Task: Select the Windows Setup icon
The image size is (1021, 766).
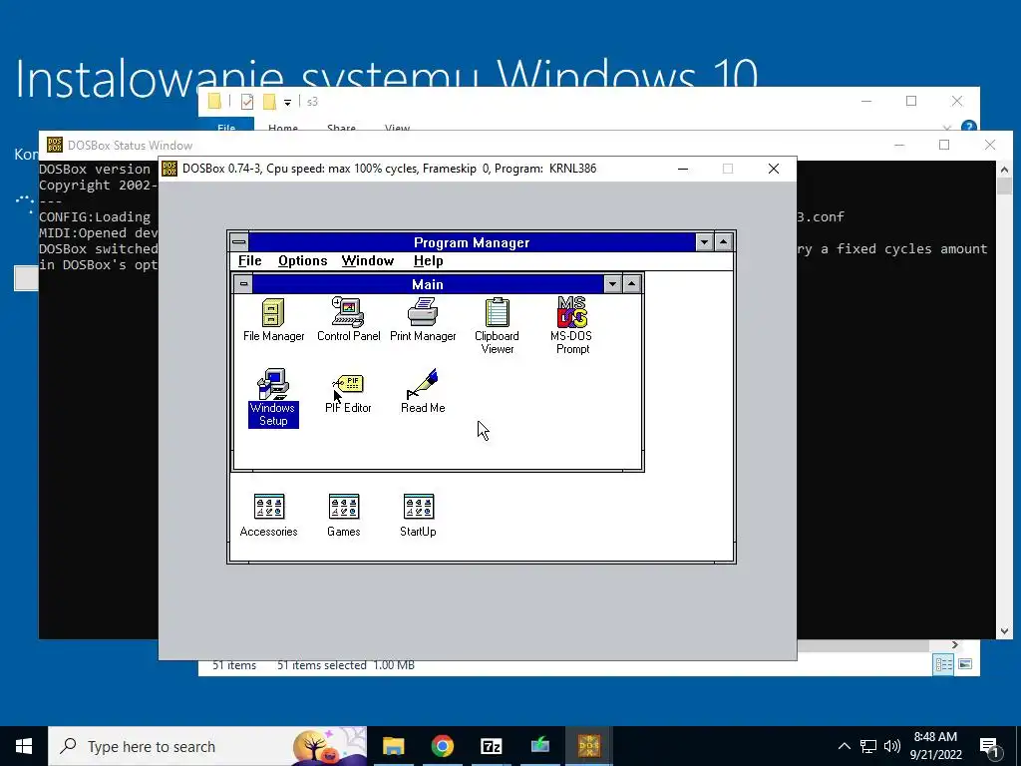Action: pyautogui.click(x=273, y=398)
